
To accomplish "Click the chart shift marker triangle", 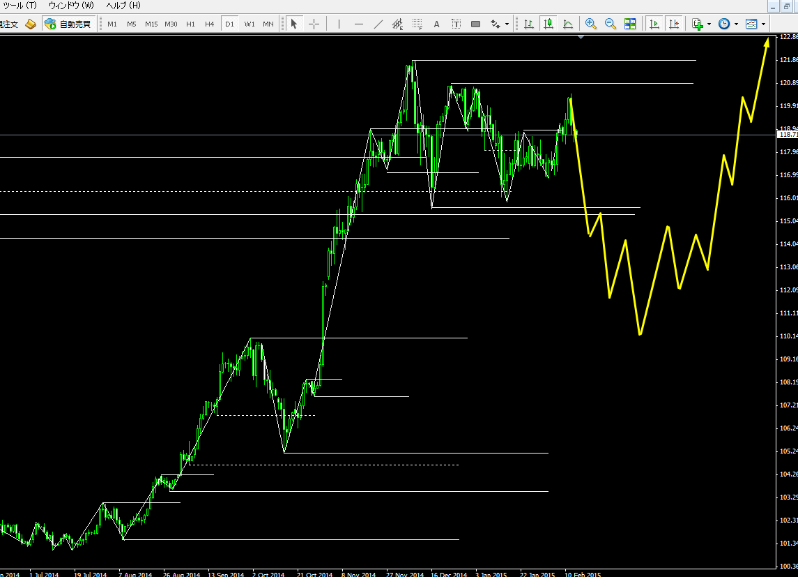I will click(581, 38).
